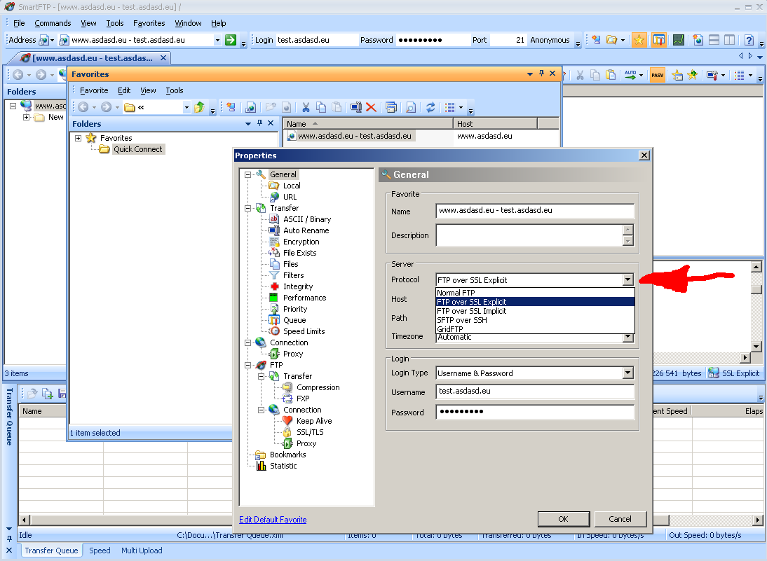Select Speed Limits tree item
767x561 pixels.
pyautogui.click(x=304, y=331)
